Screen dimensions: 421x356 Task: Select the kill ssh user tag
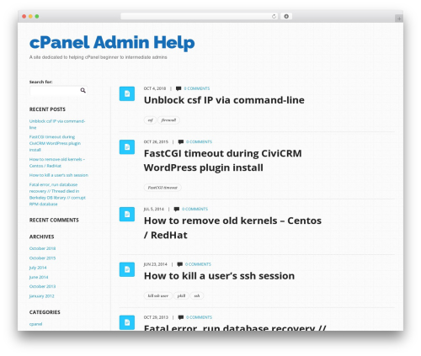point(158,295)
